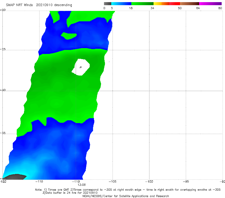This screenshot has height=198, width=225.
Task: Click the 'Times are GMT' note line
Action: point(128,190)
